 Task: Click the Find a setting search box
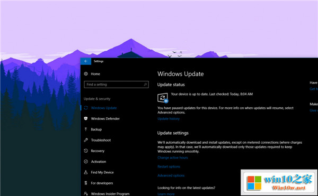point(116,85)
